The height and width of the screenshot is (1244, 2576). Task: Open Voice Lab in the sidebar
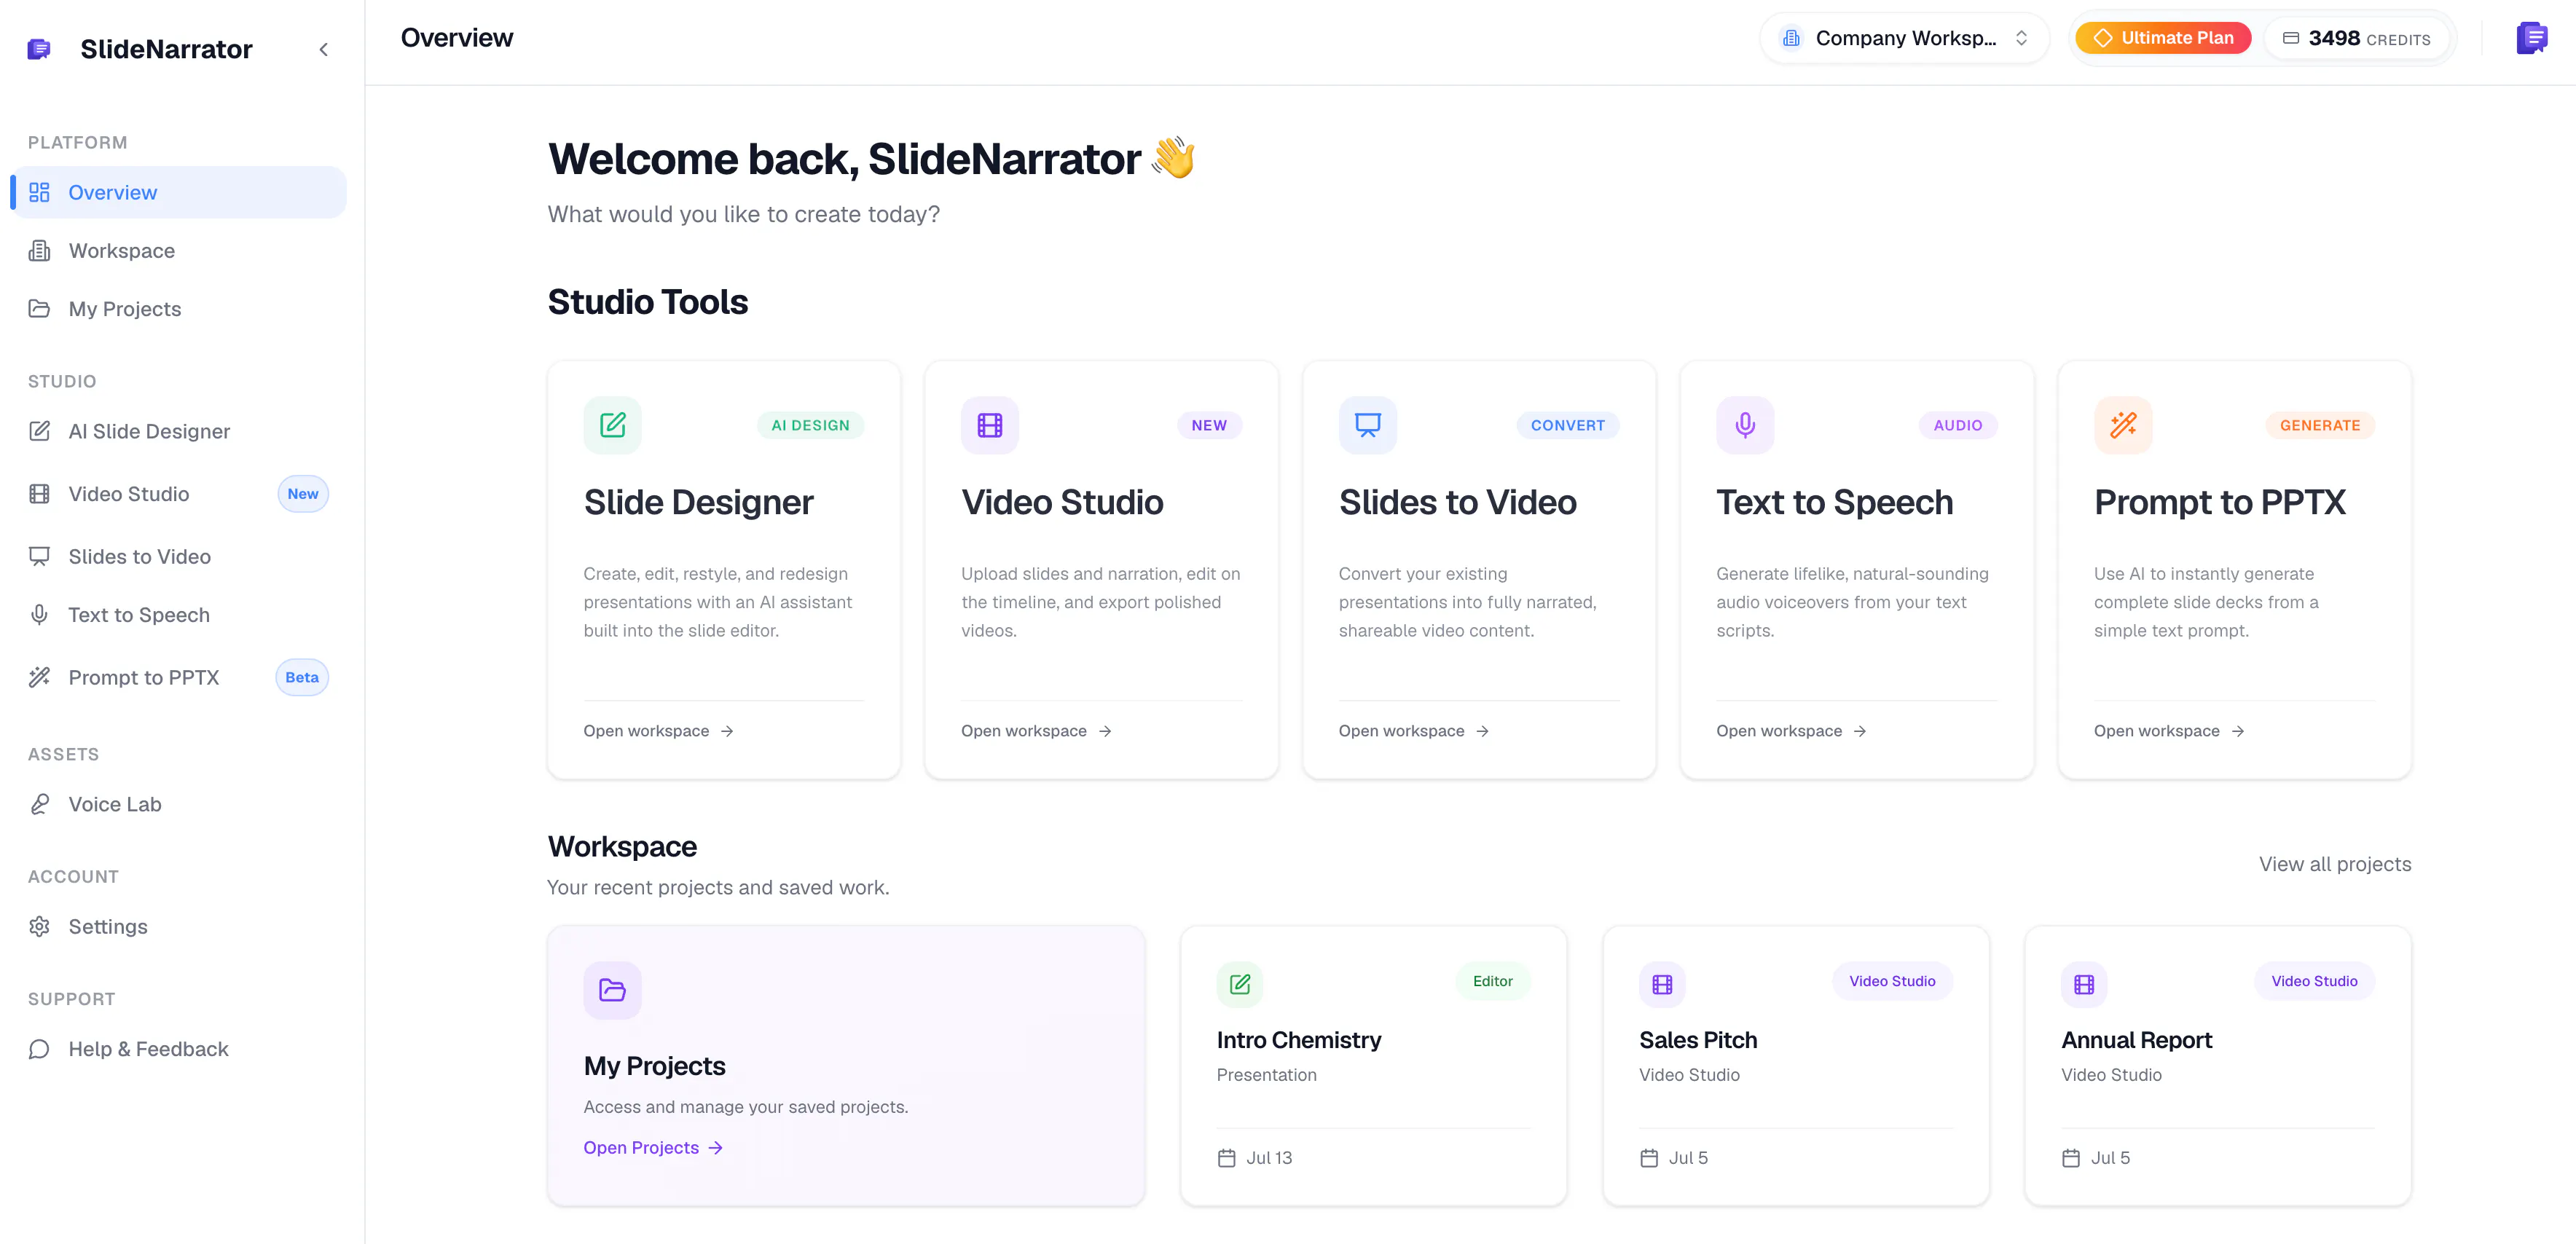click(x=179, y=804)
